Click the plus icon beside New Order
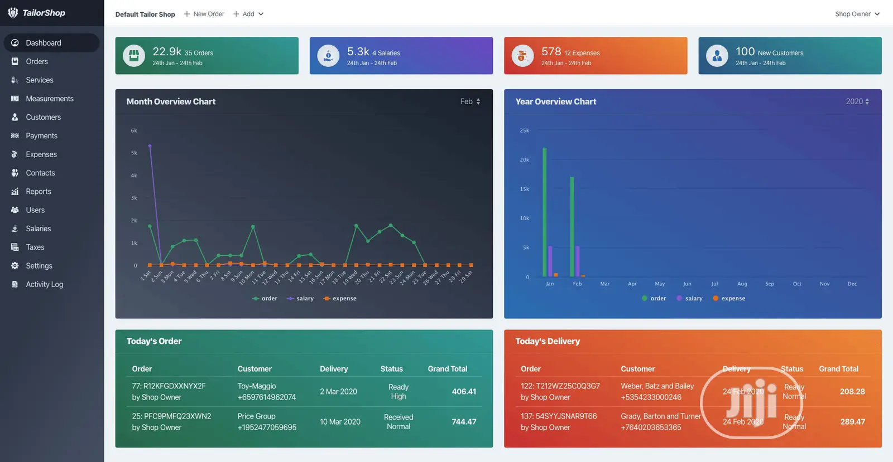The width and height of the screenshot is (893, 462). point(187,14)
